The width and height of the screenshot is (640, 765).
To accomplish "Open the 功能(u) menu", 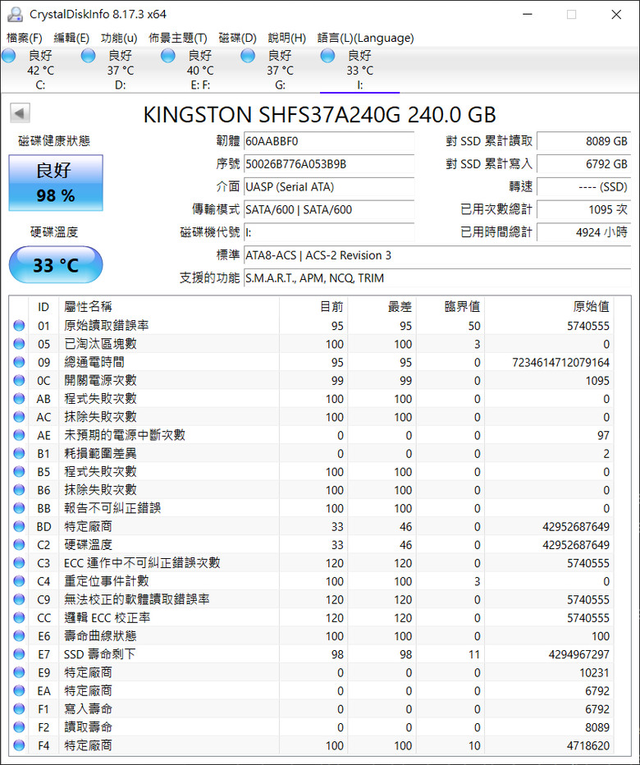I will [119, 38].
